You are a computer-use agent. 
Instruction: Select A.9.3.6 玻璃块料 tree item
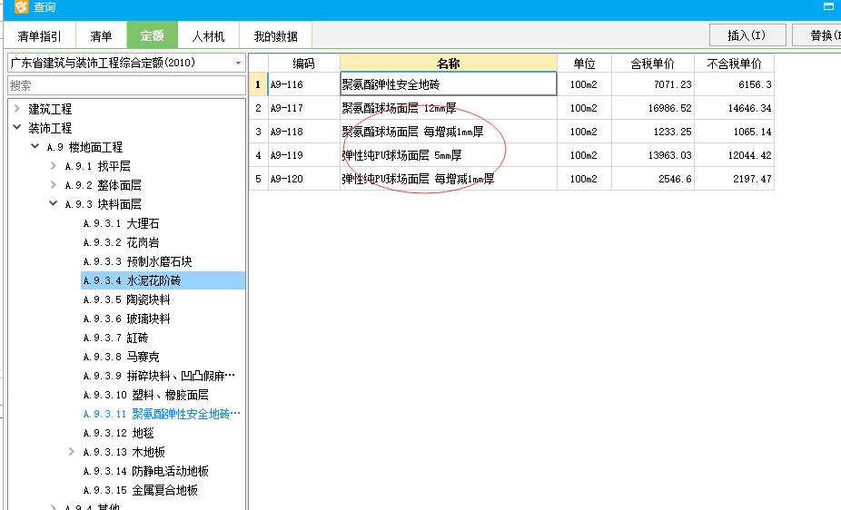[126, 319]
